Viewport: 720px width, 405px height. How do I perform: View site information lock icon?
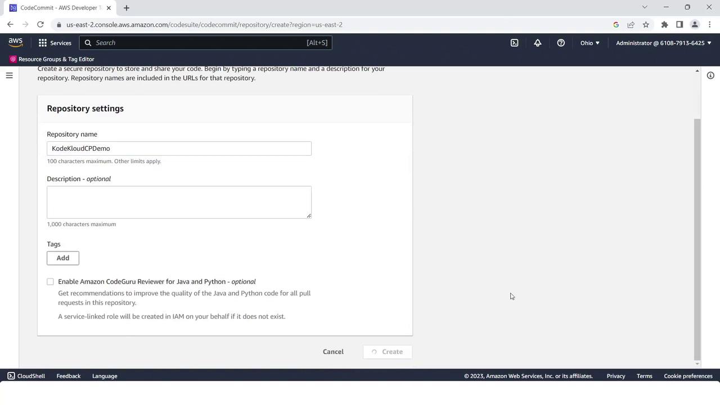tap(58, 25)
